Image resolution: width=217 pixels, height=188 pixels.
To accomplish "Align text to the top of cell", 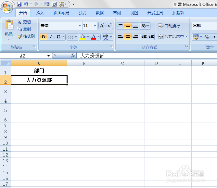I will click(x=121, y=26).
